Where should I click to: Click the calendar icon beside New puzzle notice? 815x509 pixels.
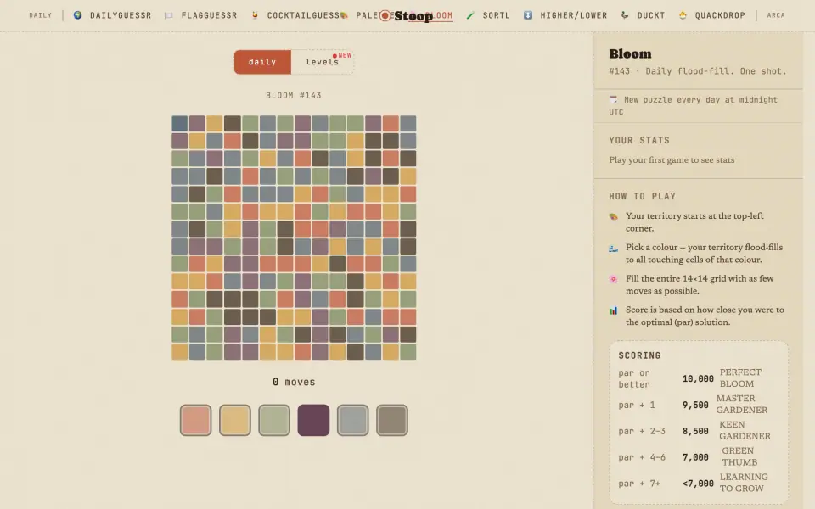613,99
